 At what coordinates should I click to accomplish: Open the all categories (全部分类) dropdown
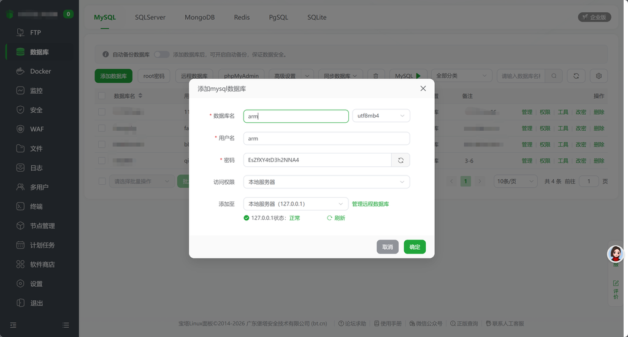pyautogui.click(x=461, y=76)
